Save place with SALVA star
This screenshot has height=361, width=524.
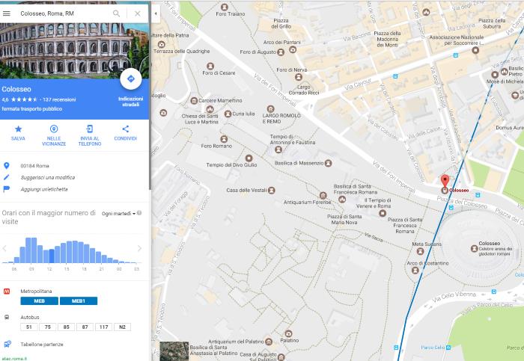click(x=18, y=133)
